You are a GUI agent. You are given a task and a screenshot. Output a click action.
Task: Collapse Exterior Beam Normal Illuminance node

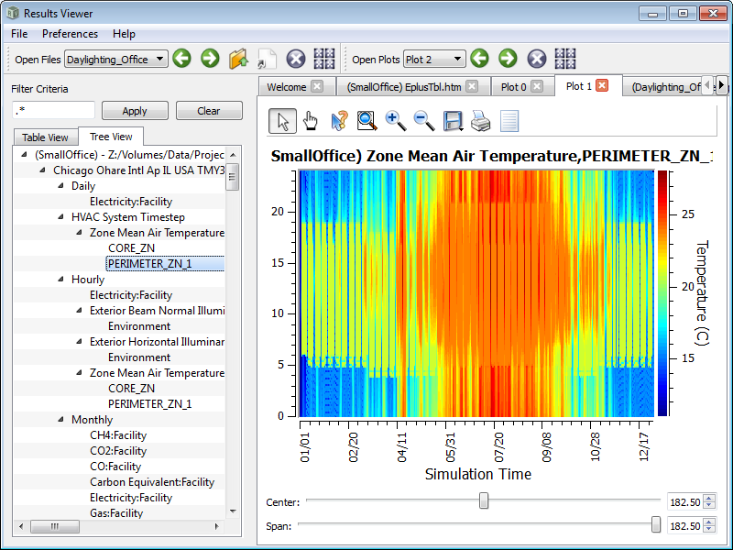point(79,310)
